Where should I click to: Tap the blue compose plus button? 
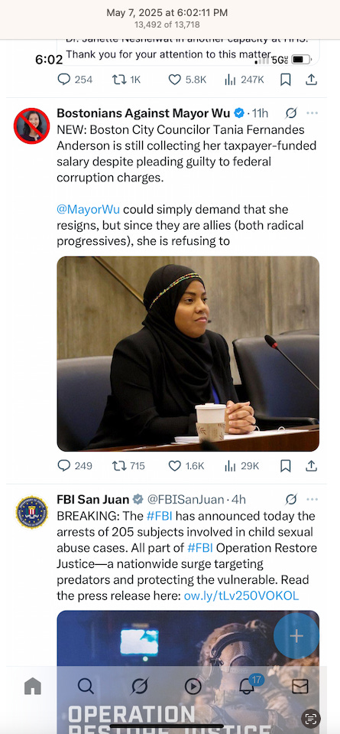tap(296, 636)
